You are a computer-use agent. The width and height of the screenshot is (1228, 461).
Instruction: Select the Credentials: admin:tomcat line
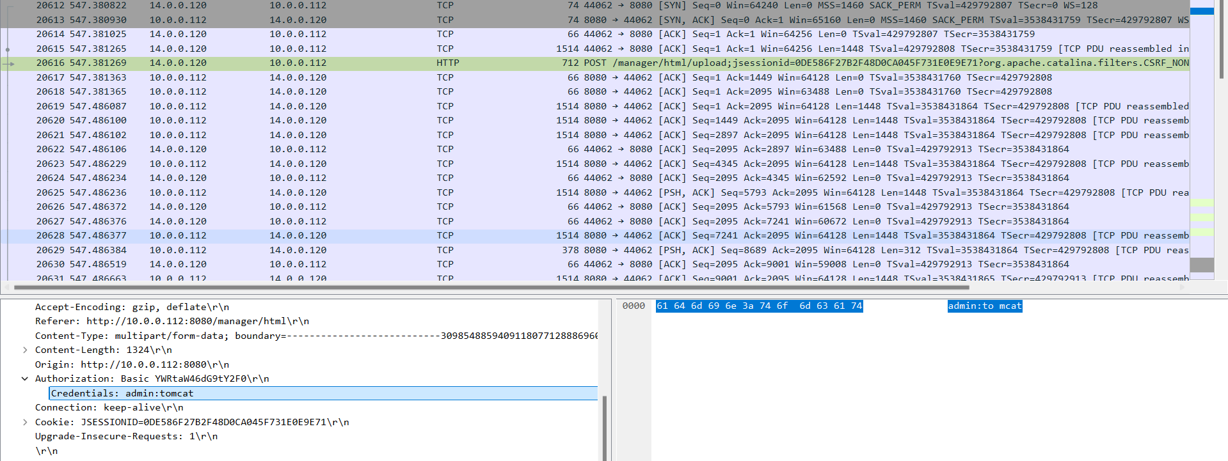pyautogui.click(x=323, y=393)
